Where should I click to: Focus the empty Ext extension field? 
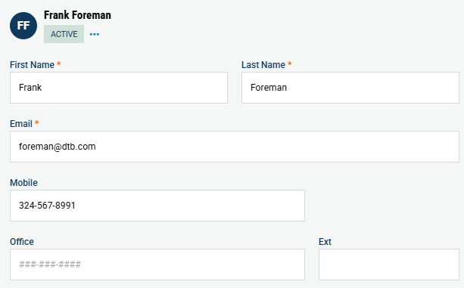point(389,265)
